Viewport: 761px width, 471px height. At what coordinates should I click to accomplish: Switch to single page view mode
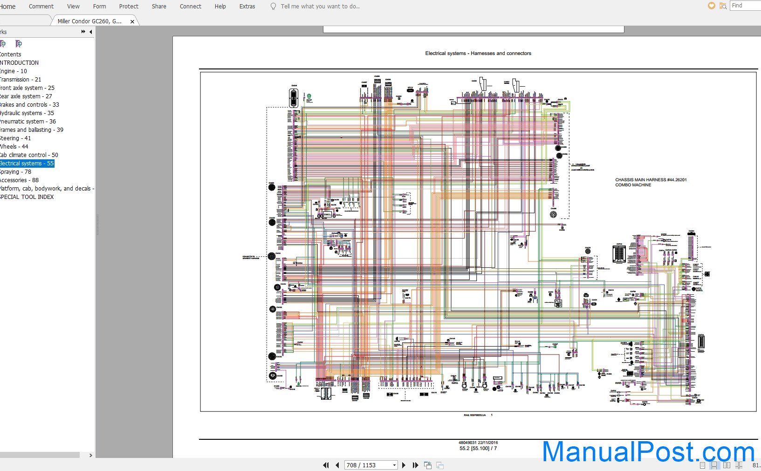[702, 465]
